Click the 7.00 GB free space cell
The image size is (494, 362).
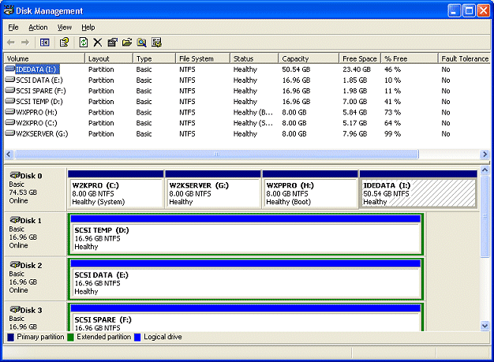coord(355,102)
